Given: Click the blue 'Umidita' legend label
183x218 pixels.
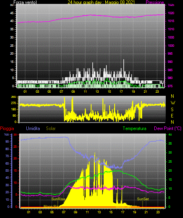Looking at the screenshot, I should [x=33, y=128].
